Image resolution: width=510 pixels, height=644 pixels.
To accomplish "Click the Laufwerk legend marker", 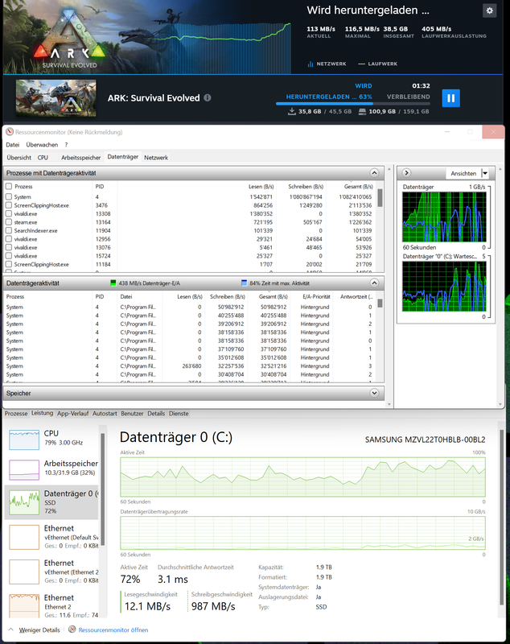I will tap(361, 64).
